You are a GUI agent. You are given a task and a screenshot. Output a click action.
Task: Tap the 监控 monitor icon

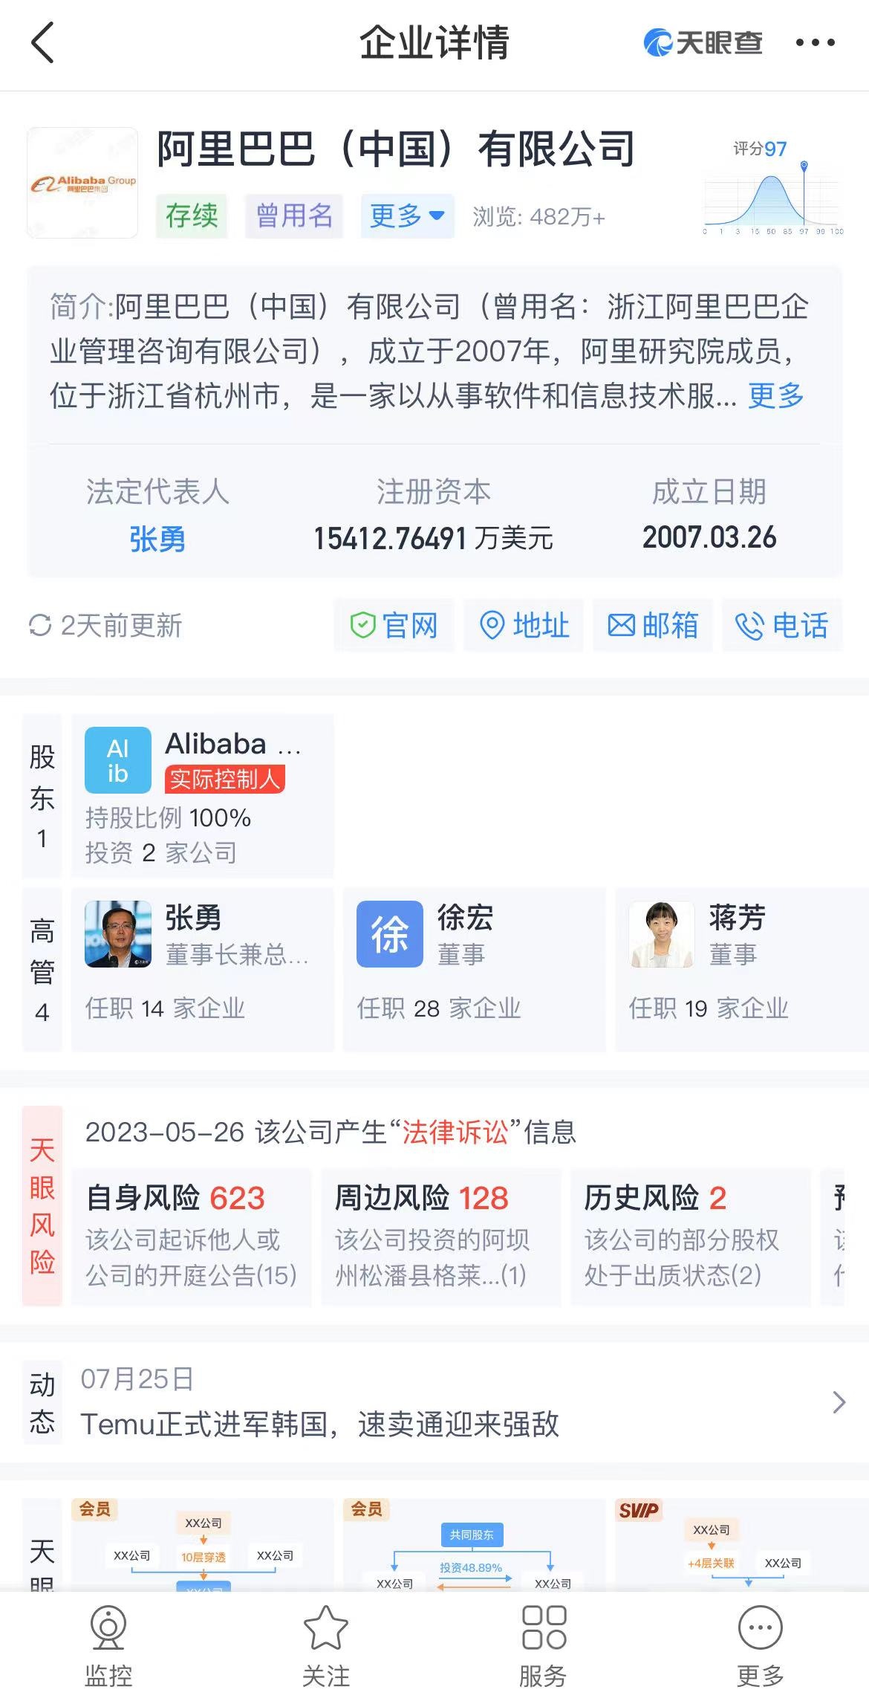coord(108,1627)
